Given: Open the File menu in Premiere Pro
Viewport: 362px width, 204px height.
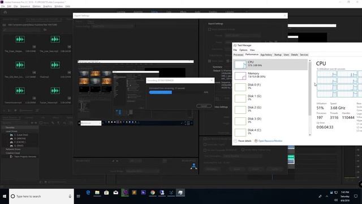Looking at the screenshot, I should coord(3,6).
